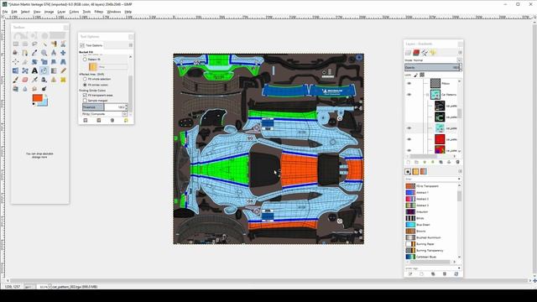Switch to the Patterns tab
This screenshot has width=537, height=302.
[x=416, y=171]
